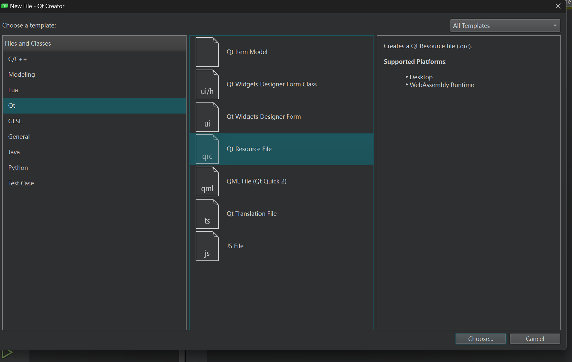Click the Cancel button
The width and height of the screenshot is (572, 362).
[534, 339]
